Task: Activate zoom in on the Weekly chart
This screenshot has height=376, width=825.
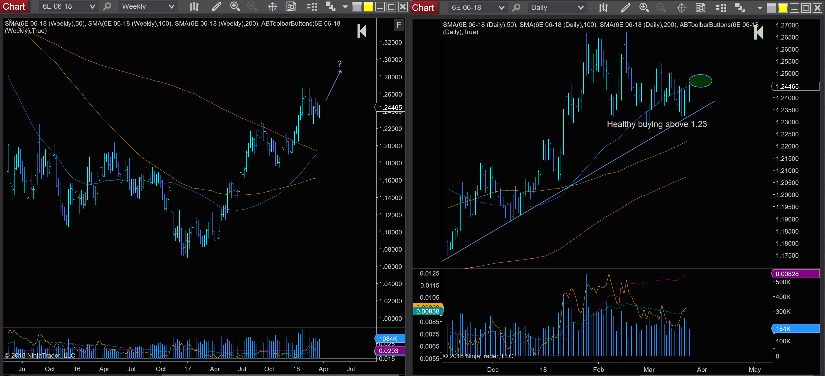Action: click(x=235, y=6)
